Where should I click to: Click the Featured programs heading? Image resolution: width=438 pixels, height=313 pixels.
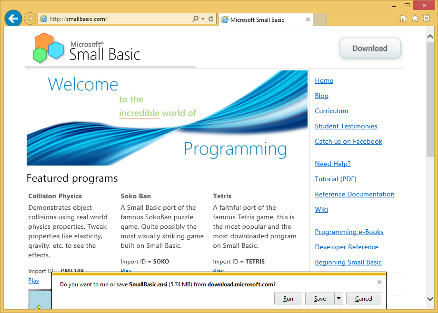[x=72, y=178]
